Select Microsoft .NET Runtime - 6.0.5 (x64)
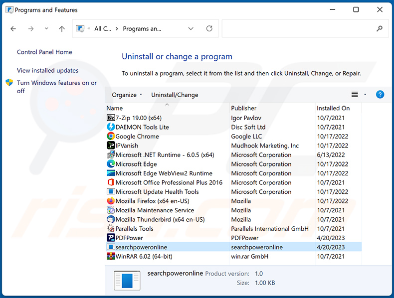 pyautogui.click(x=165, y=154)
